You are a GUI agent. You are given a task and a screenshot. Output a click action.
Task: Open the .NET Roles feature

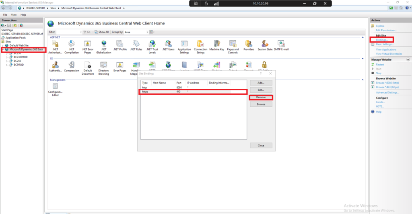(136, 45)
